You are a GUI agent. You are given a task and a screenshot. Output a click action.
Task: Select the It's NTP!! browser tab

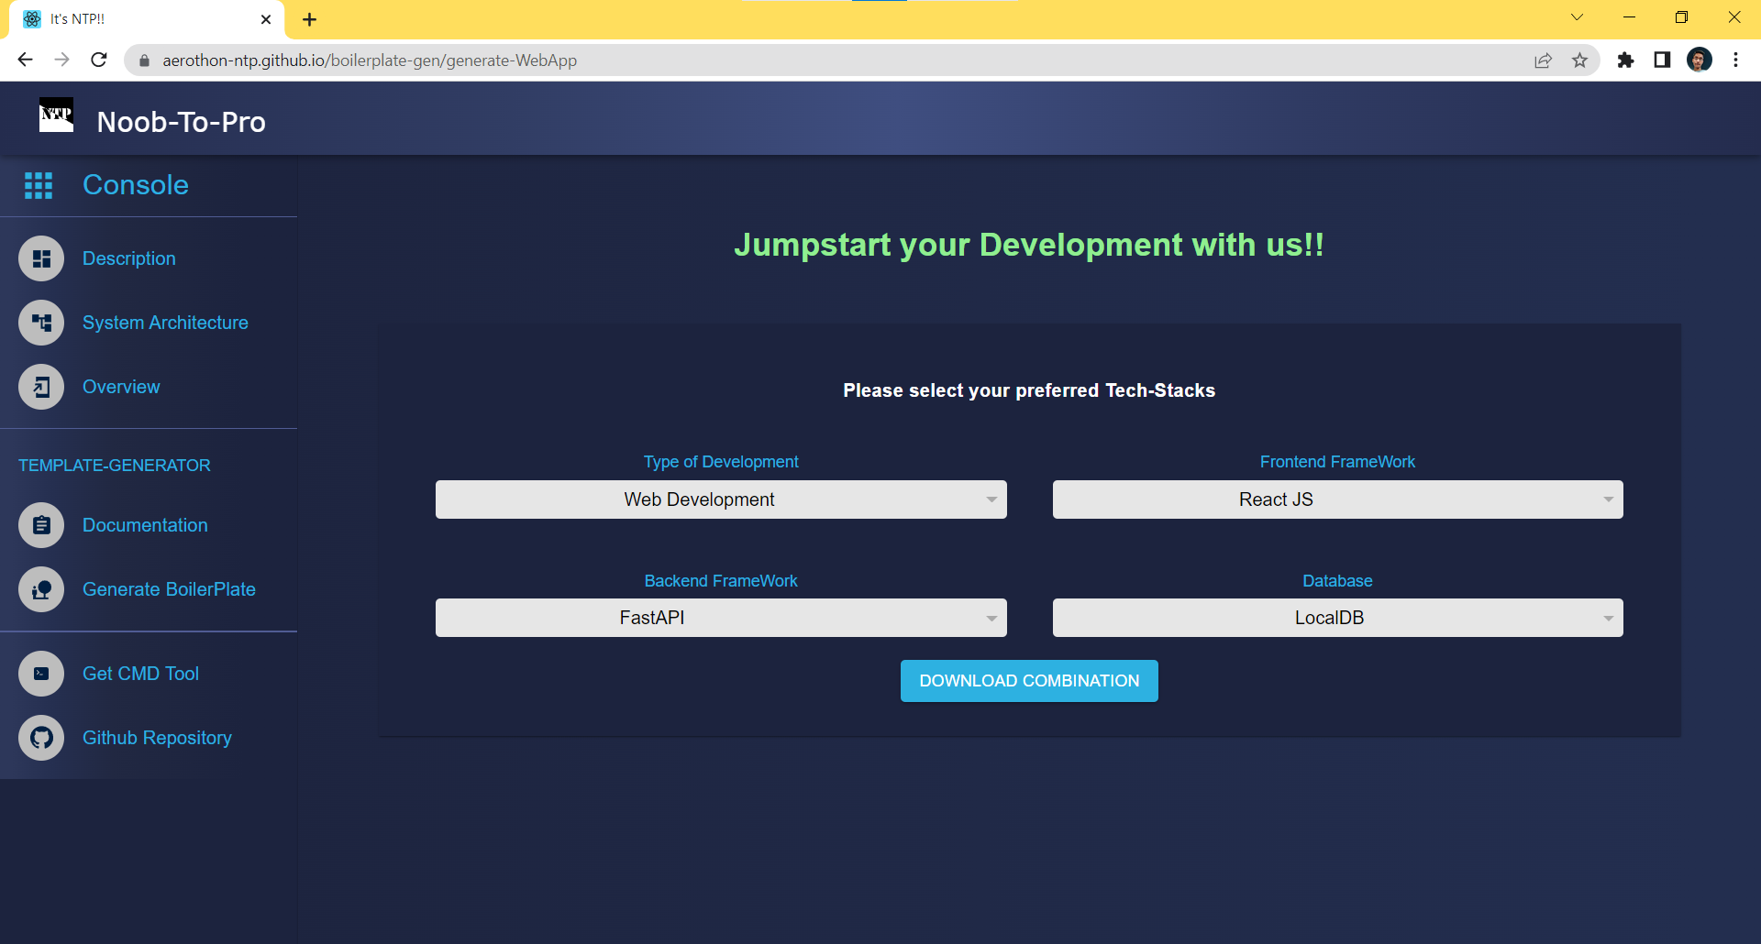tap(147, 19)
